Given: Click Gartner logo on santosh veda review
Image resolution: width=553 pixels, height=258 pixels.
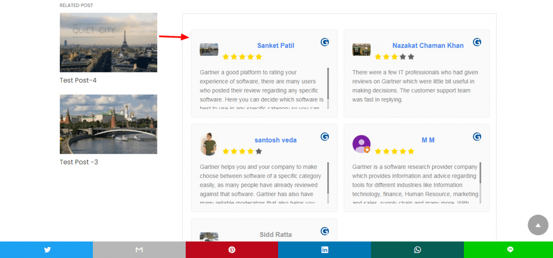Looking at the screenshot, I should pyautogui.click(x=325, y=137).
